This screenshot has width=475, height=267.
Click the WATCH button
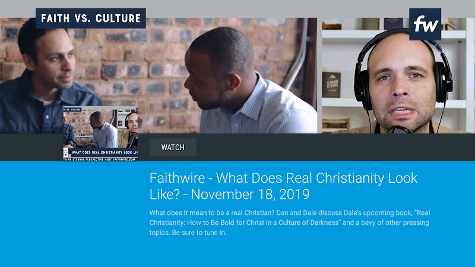tap(173, 147)
